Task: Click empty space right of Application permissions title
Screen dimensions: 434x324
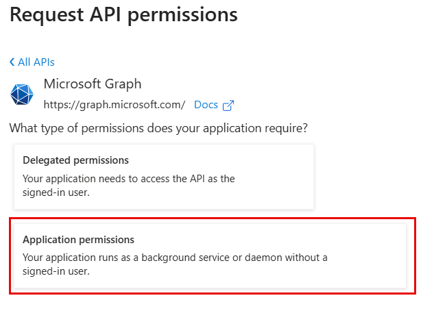Action: (x=274, y=240)
